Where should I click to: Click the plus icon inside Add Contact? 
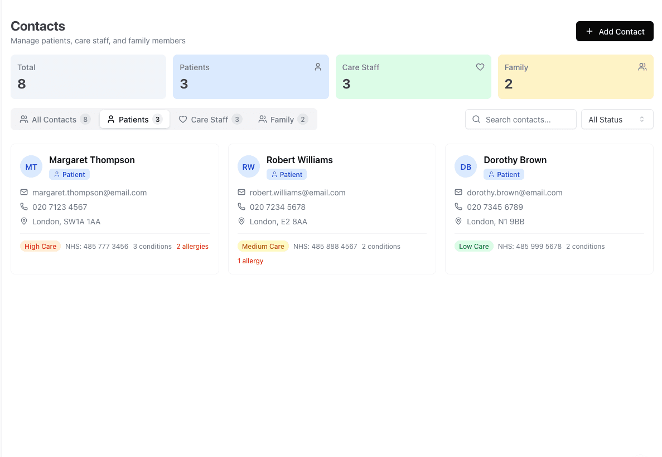click(589, 31)
